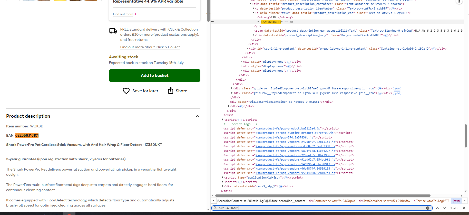Expand second grid-row StyledComponent div

[x=232, y=93]
